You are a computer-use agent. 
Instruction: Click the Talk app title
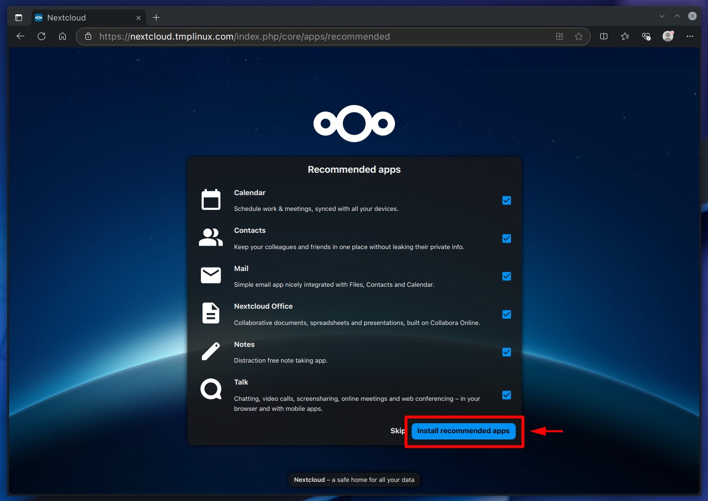[241, 382]
